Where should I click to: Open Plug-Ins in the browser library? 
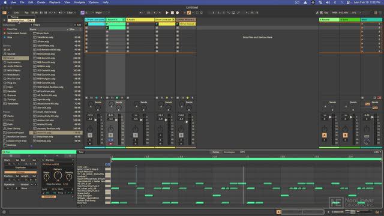coord(11,83)
